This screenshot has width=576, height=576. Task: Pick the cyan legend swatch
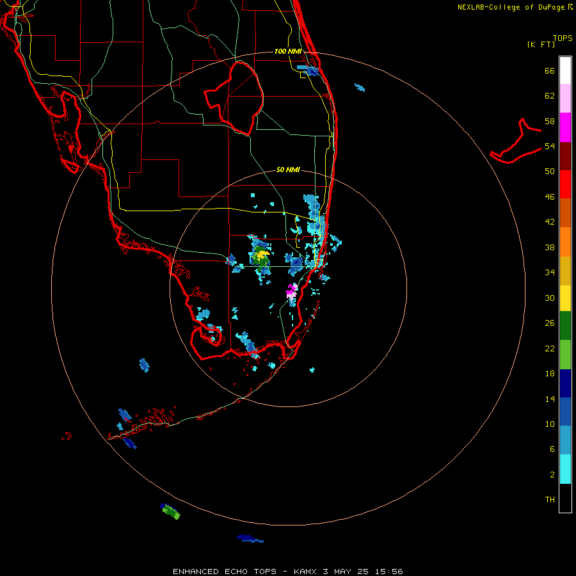pyautogui.click(x=565, y=469)
